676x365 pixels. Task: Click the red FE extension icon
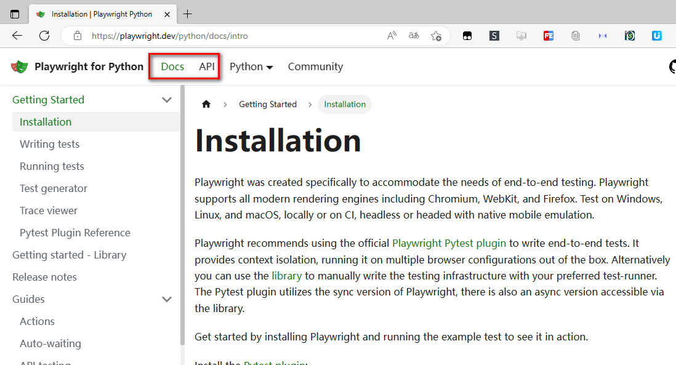(x=549, y=36)
